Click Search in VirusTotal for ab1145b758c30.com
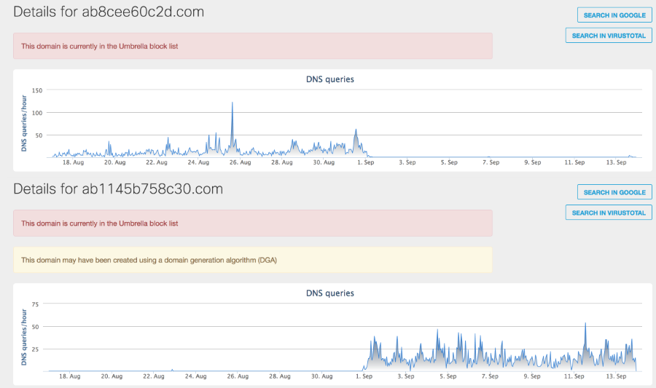This screenshot has height=388, width=656. click(609, 213)
